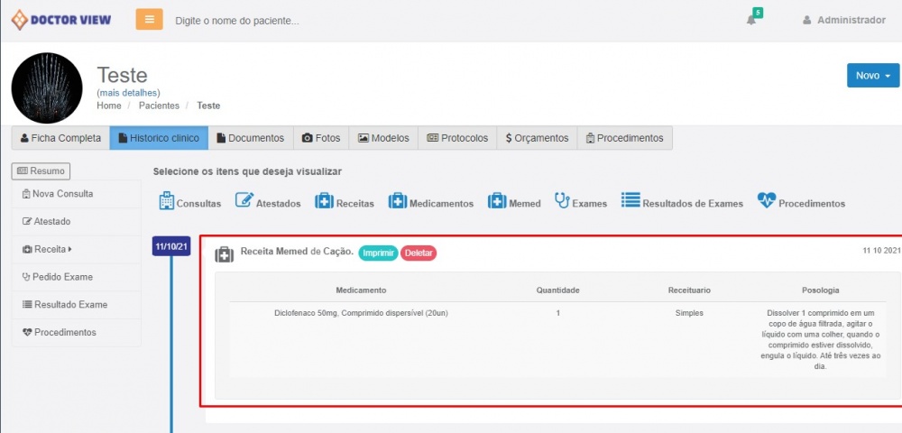
Task: Filter by Procedimentos heartbeat icon
Action: (767, 200)
